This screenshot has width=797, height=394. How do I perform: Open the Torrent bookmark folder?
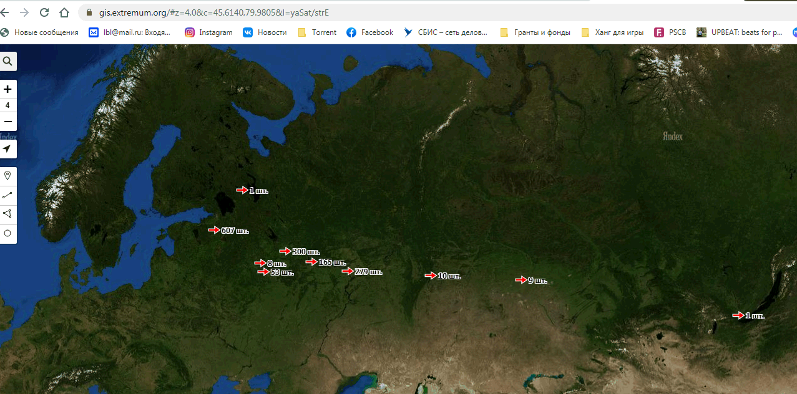tap(317, 32)
